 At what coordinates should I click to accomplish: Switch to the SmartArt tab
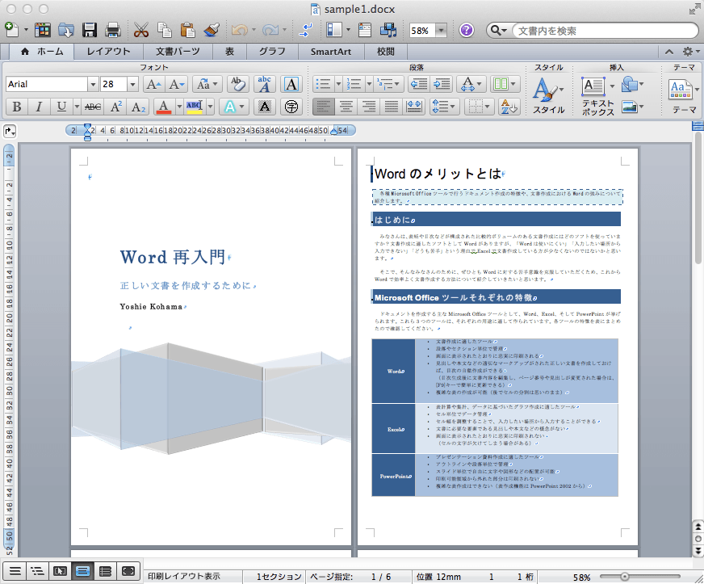point(331,51)
